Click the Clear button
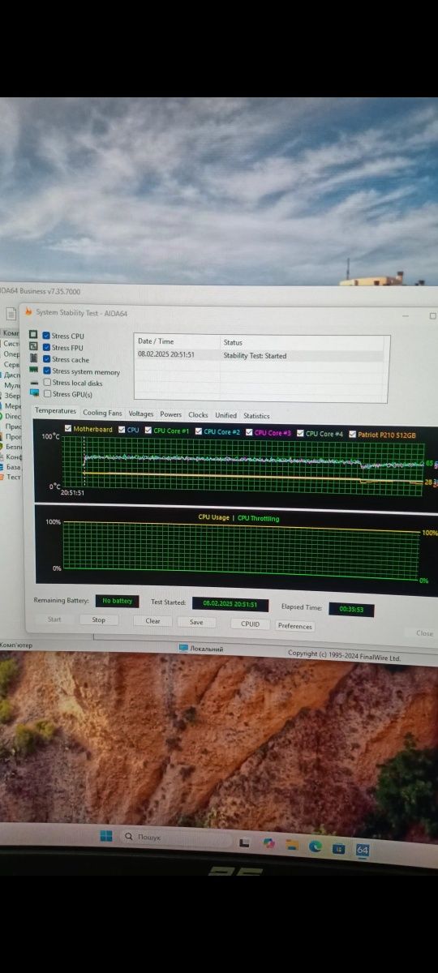 tap(152, 621)
